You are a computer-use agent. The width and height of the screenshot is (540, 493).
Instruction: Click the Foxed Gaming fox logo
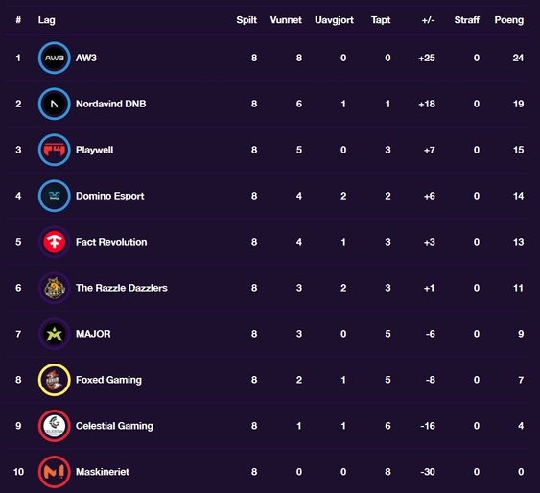pyautogui.click(x=55, y=380)
